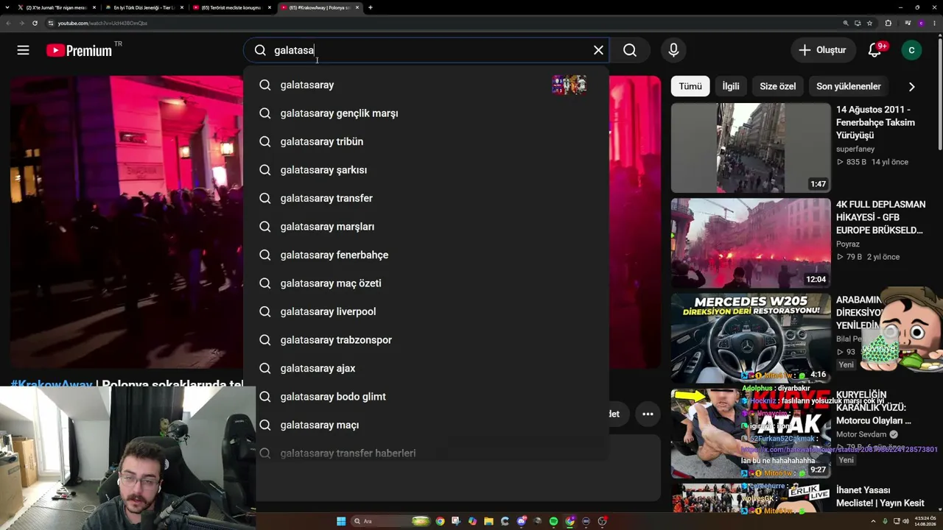Clear the search box with the X
Image resolution: width=943 pixels, height=530 pixels.
598,50
